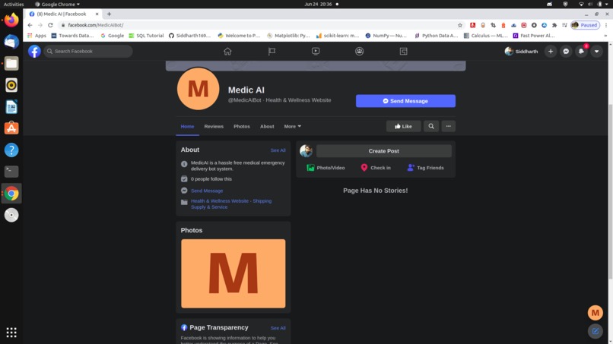Image resolution: width=613 pixels, height=344 pixels.
Task: Click the Facebook logo
Action: (x=34, y=51)
